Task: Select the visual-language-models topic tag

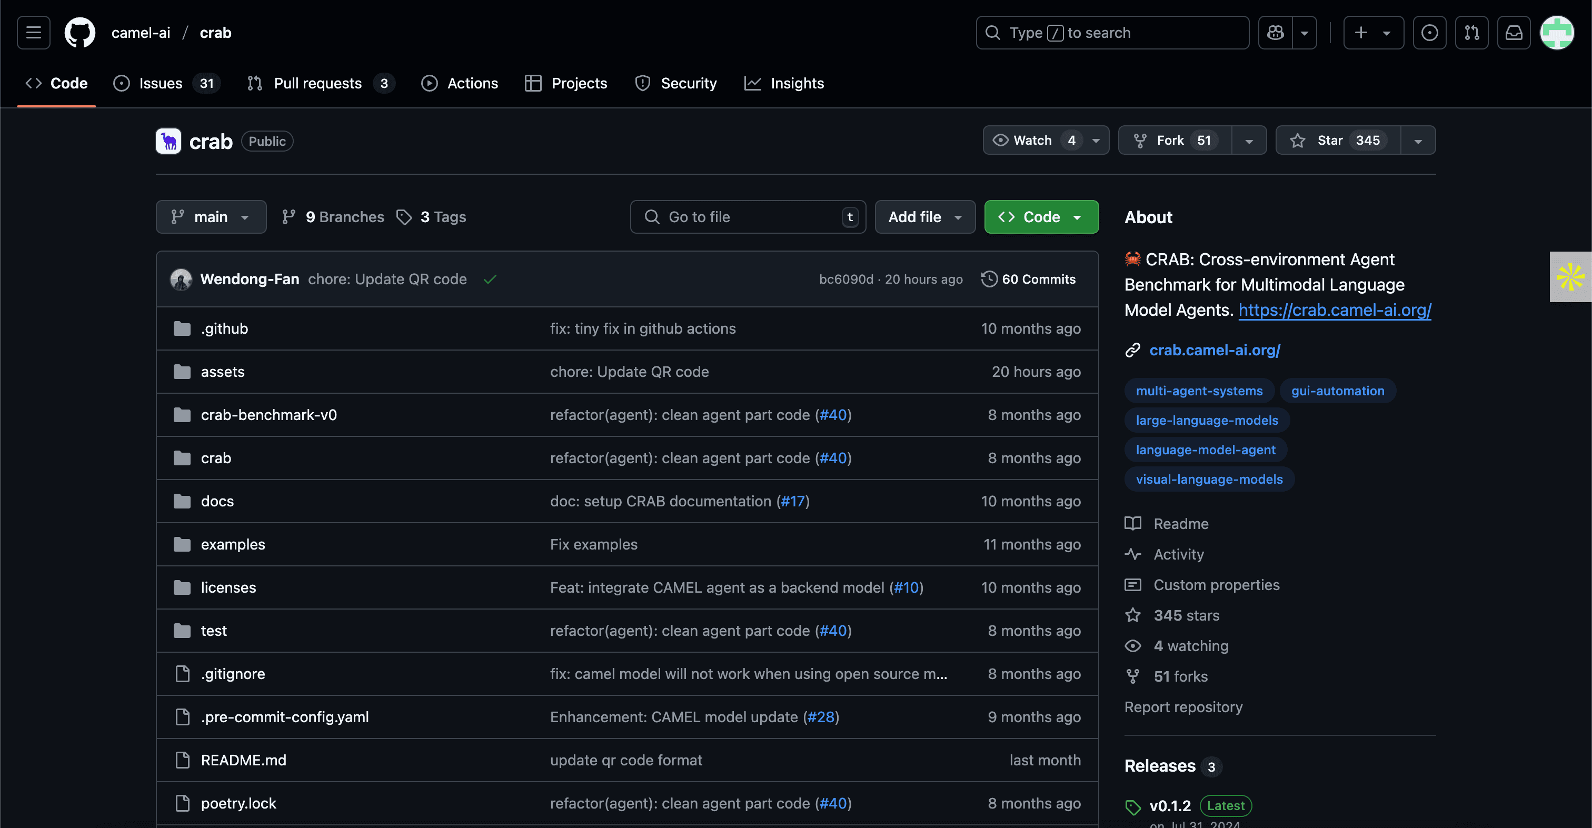Action: (1209, 480)
